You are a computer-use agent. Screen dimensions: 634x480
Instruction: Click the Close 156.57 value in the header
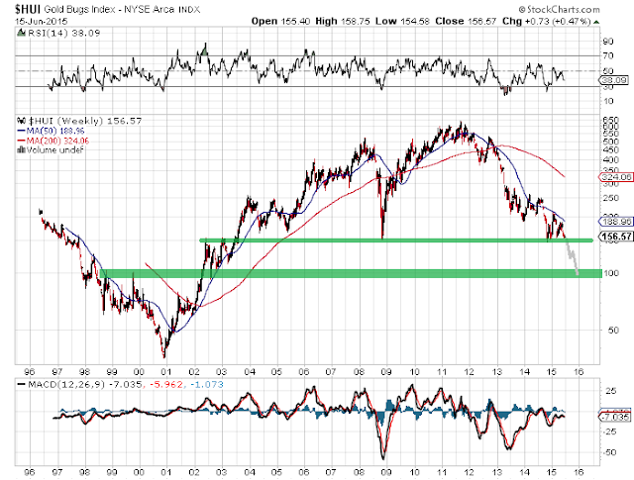466,21
